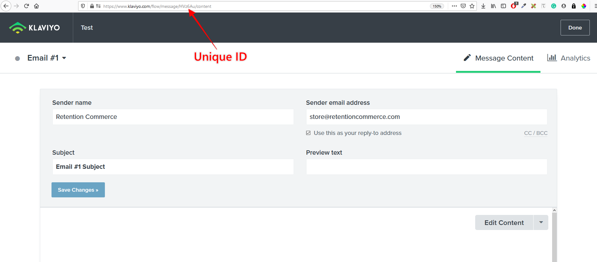Viewport: 597px width, 262px height.
Task: Click the Sender email address field
Action: pyautogui.click(x=426, y=117)
